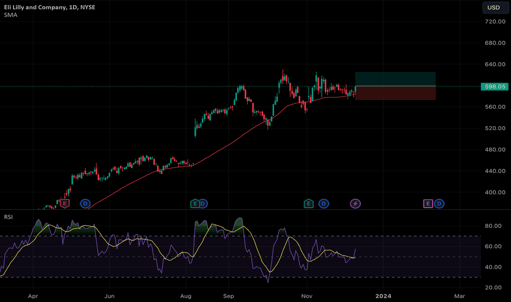The width and height of the screenshot is (511, 302).
Task: Click the dividend D marker in May
Action: click(86, 204)
